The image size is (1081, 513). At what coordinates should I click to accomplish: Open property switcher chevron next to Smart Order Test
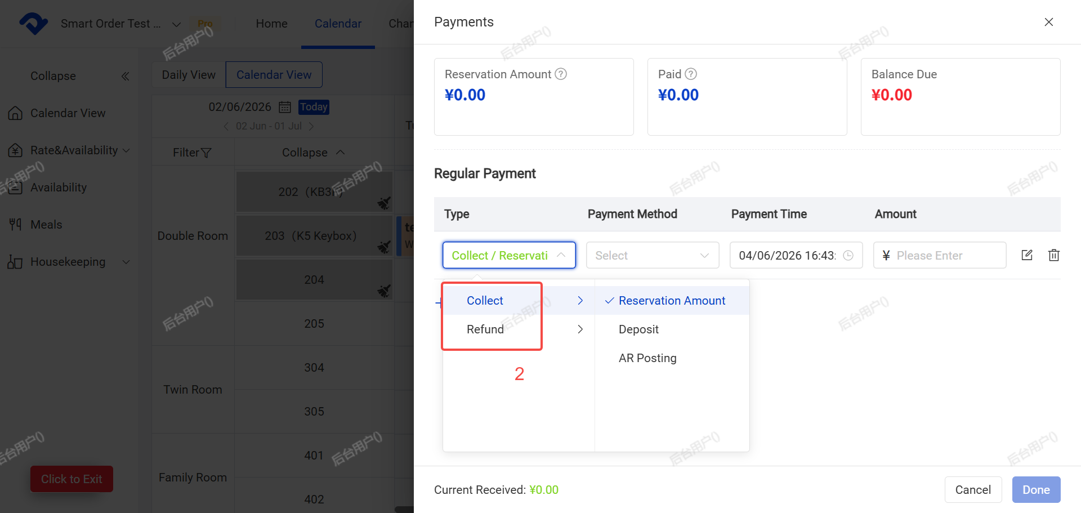coord(176,24)
